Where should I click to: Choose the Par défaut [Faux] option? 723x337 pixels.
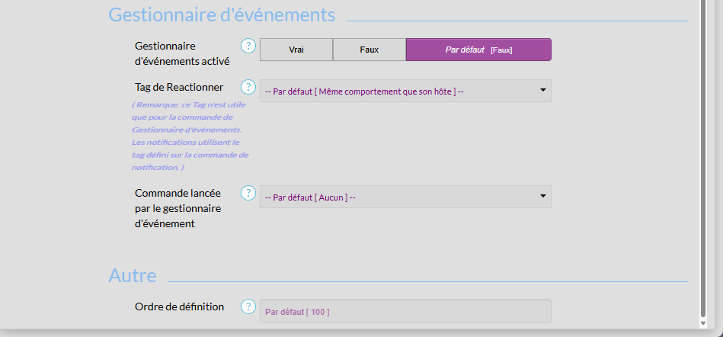tap(478, 50)
